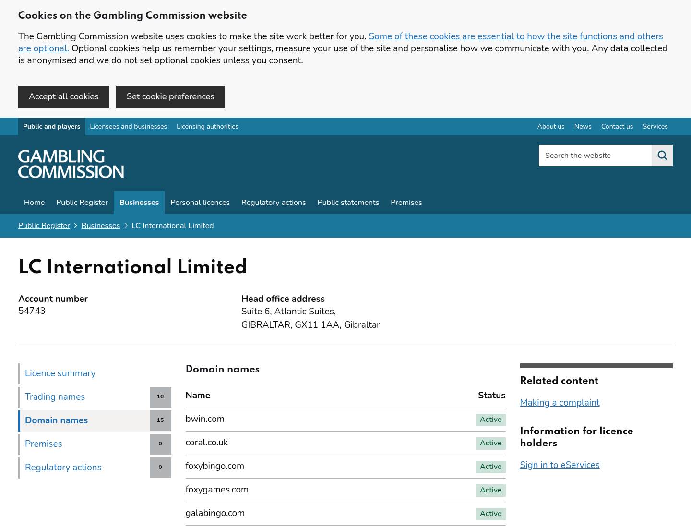The image size is (691, 528).
Task: Click the Trading names count badge 16
Action: click(x=160, y=397)
